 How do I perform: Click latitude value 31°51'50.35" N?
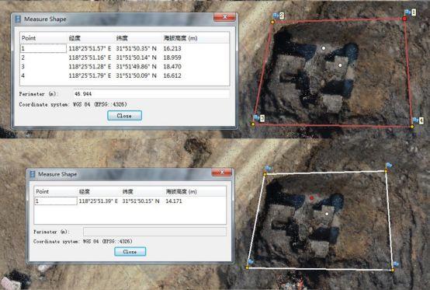[x=136, y=49]
